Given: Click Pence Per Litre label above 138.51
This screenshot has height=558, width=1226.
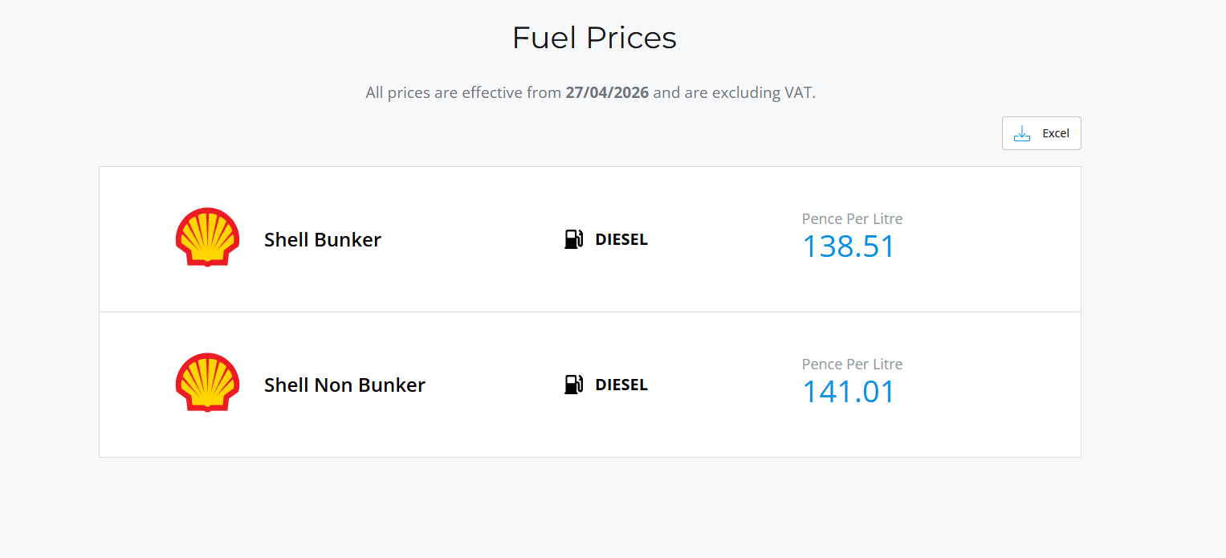Looking at the screenshot, I should click(852, 218).
